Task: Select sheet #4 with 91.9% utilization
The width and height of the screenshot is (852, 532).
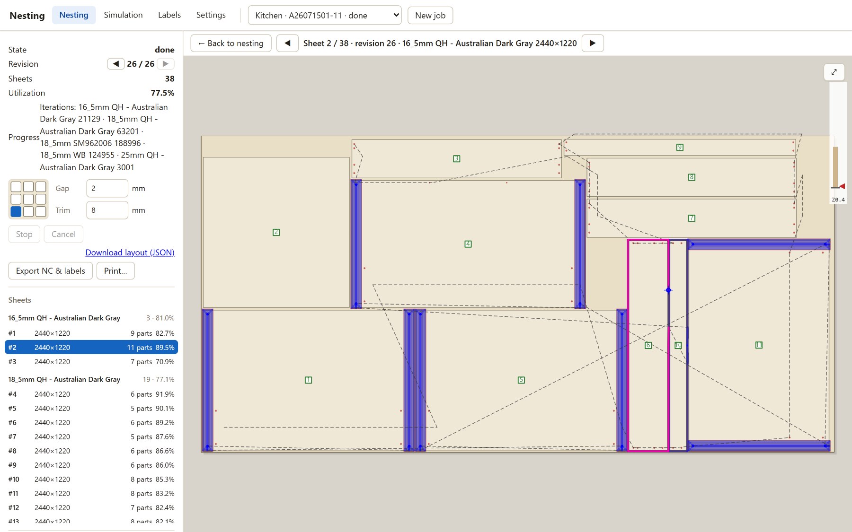Action: (91, 394)
